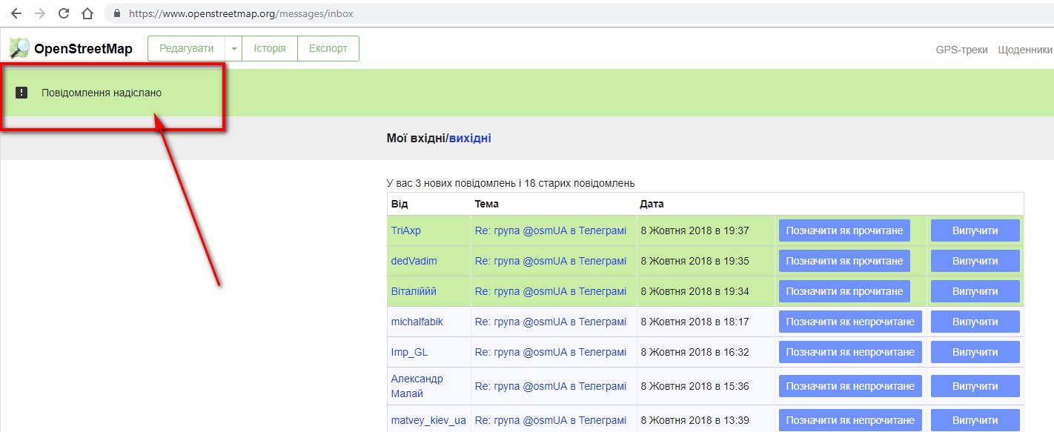This screenshot has height=432, width=1054.
Task: Click the browser forward arrow
Action: click(x=40, y=13)
